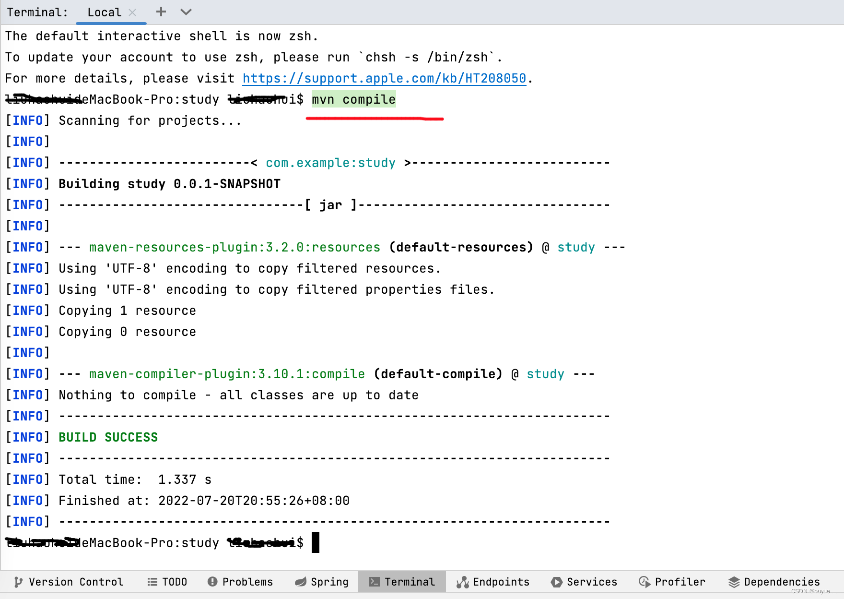
Task: Click the Services play icon
Action: coord(556,582)
